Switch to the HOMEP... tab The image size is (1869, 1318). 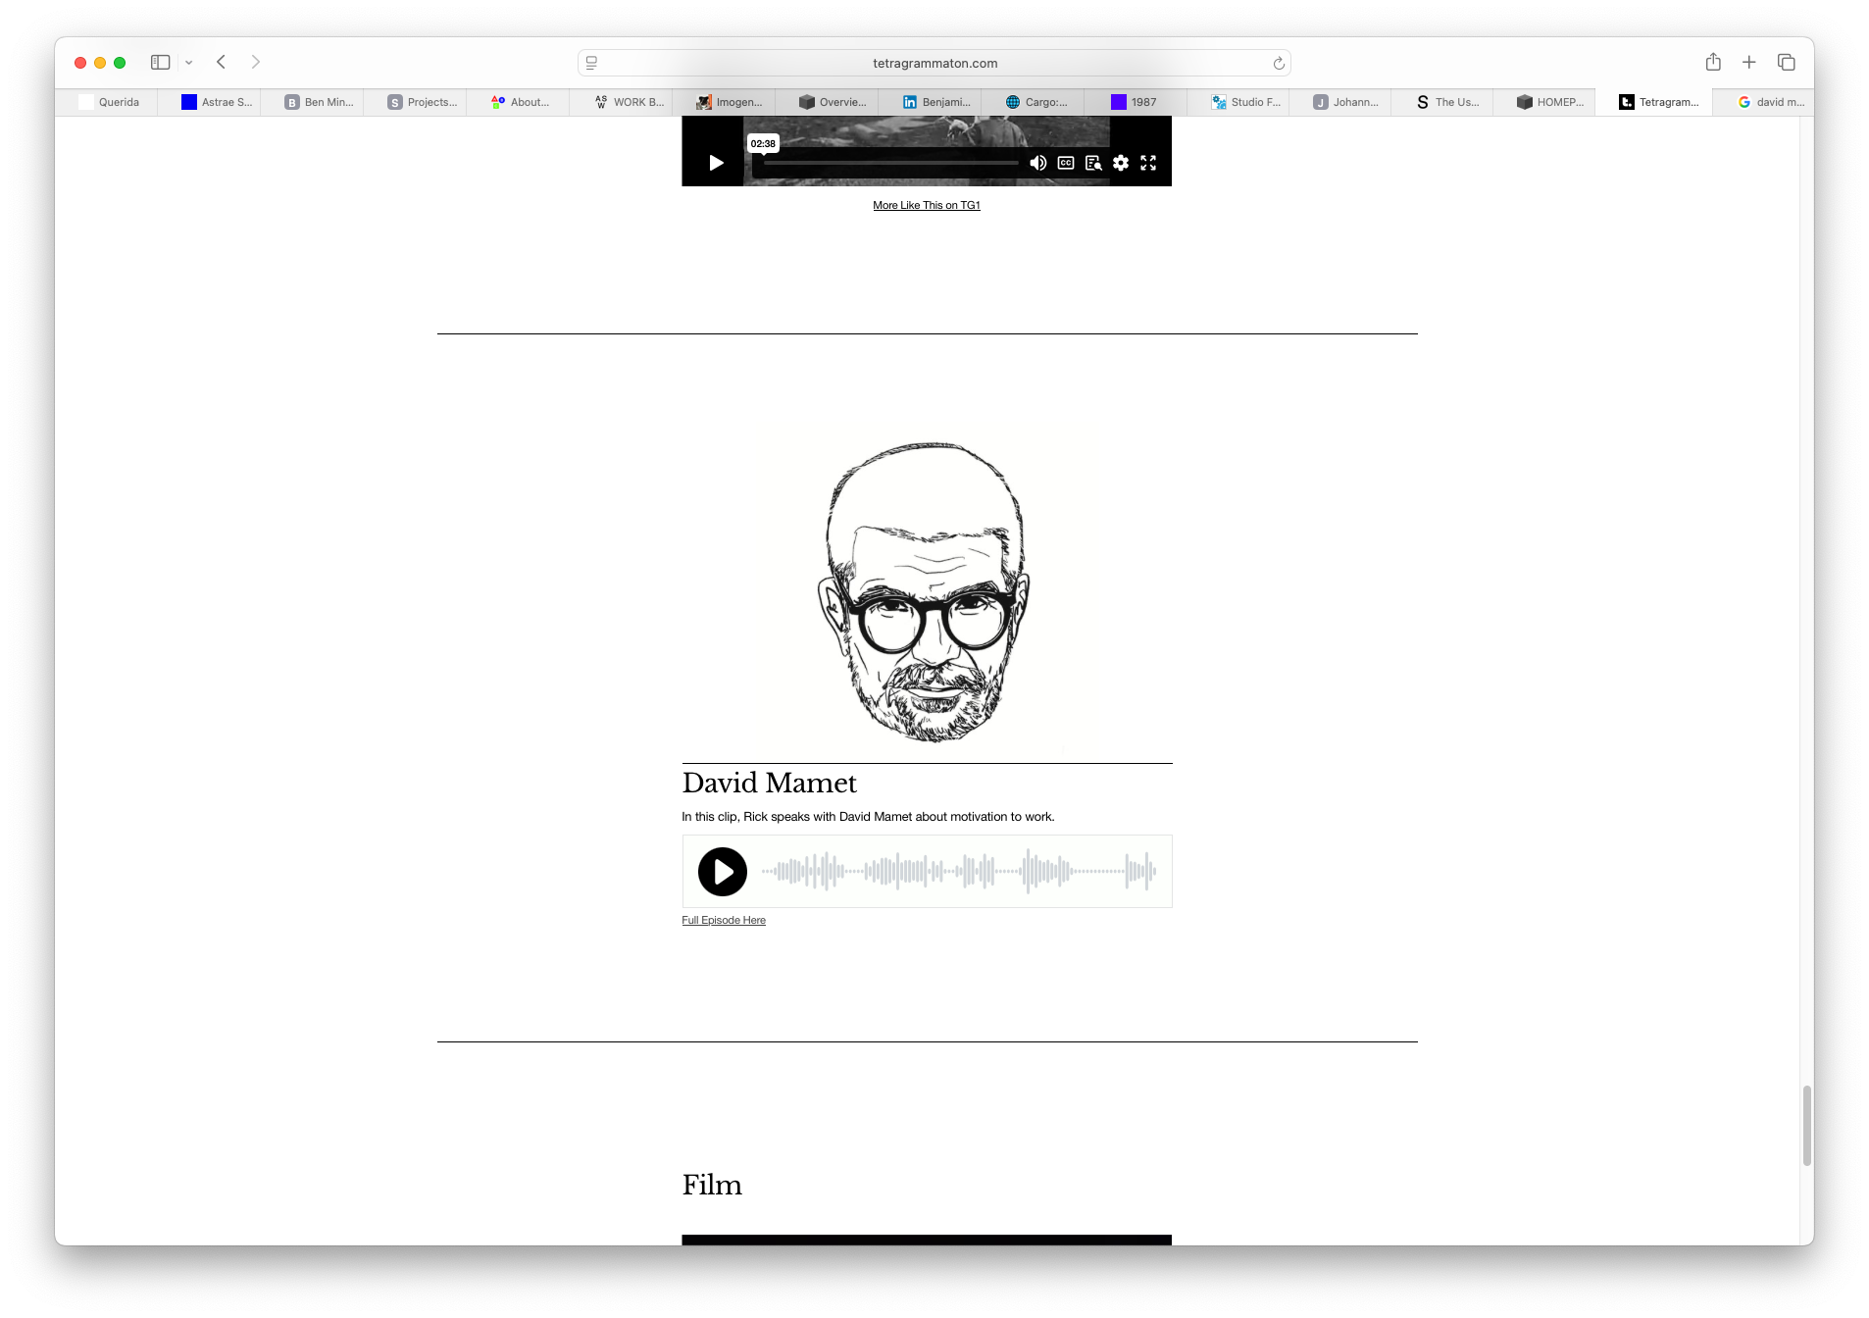point(1545,102)
